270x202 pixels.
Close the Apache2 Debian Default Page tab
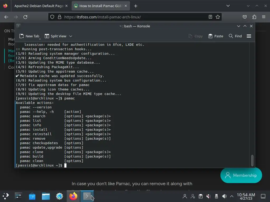tap(66, 6)
